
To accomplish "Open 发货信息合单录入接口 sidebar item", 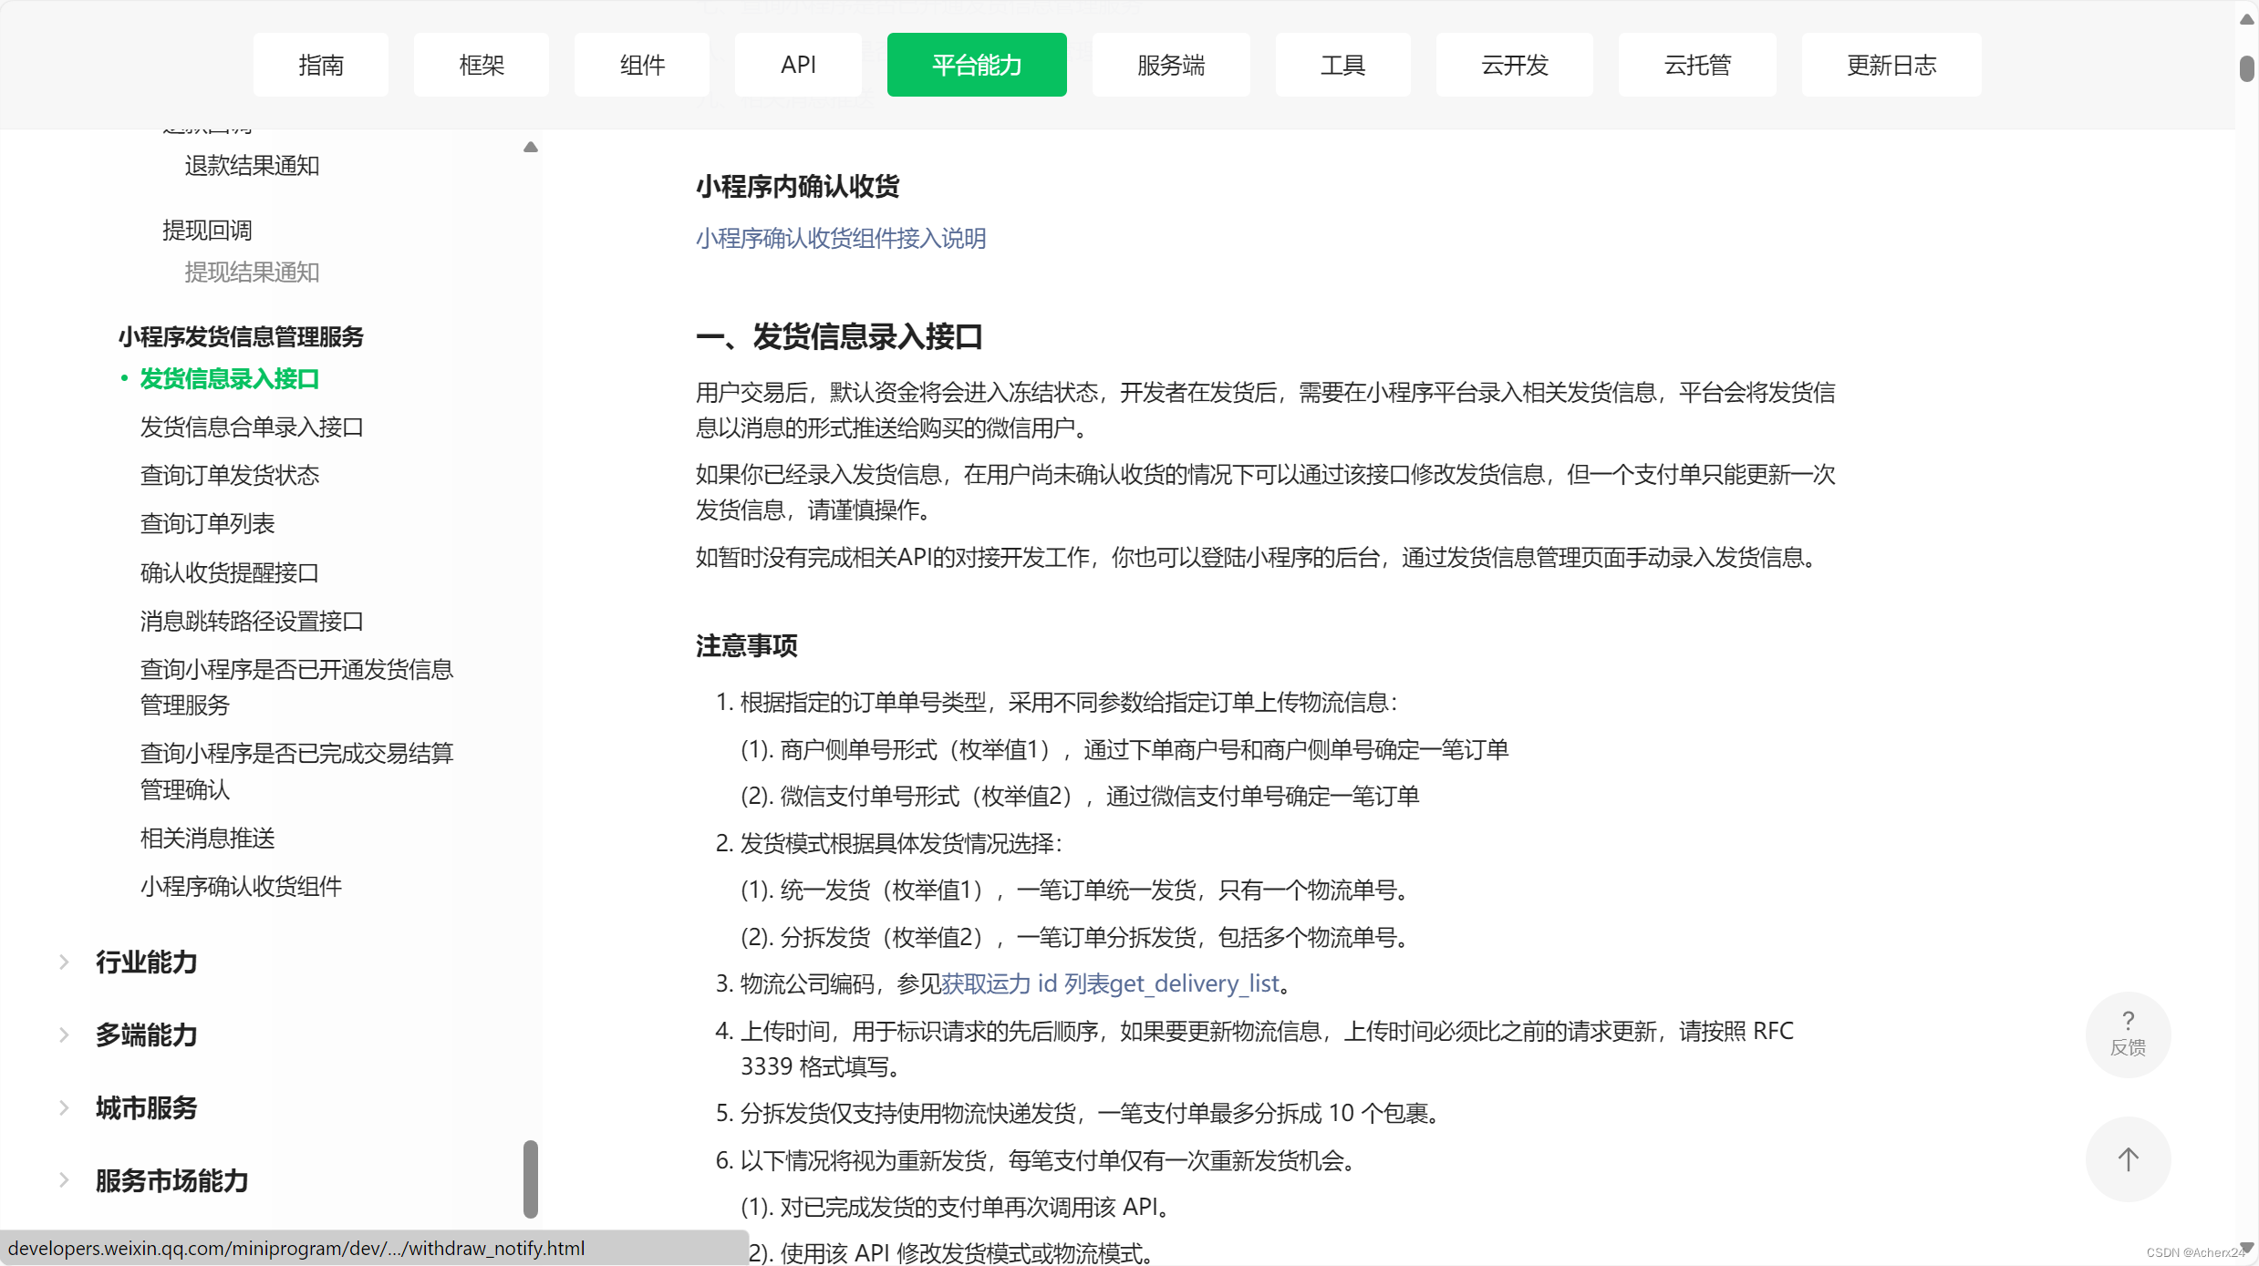I will pyautogui.click(x=252, y=427).
